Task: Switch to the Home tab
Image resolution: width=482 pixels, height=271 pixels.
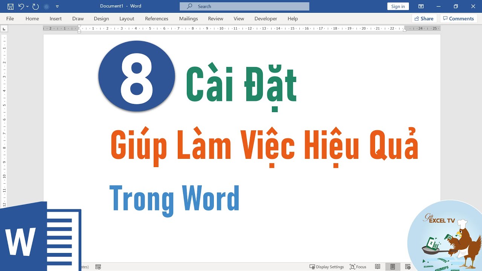Action: (32, 18)
